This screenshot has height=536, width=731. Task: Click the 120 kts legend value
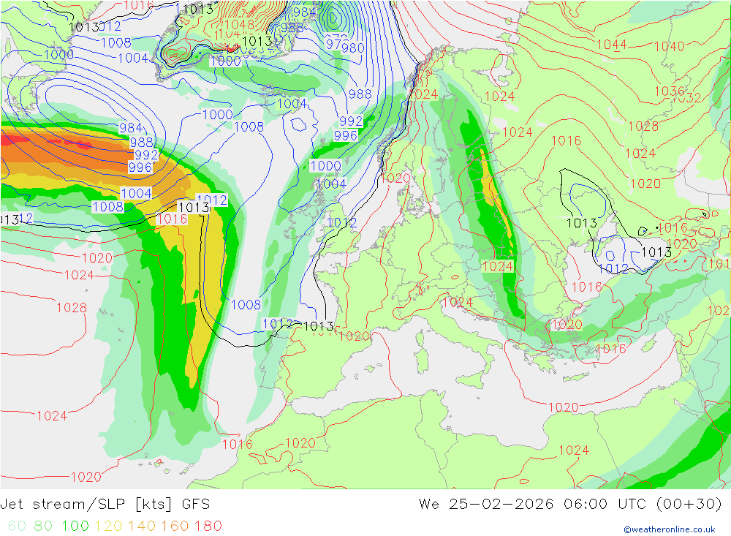click(109, 526)
